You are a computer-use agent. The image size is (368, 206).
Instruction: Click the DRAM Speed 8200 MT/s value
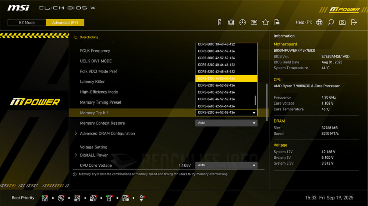coord(330,134)
